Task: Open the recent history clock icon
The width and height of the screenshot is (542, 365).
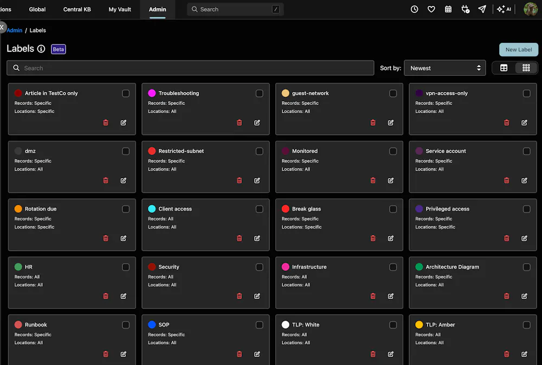Action: [x=414, y=9]
